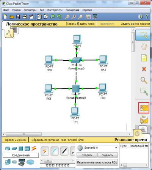Screen dimensions: 152x170
Task: Select the ПК4 computer
Action: click(x=75, y=112)
